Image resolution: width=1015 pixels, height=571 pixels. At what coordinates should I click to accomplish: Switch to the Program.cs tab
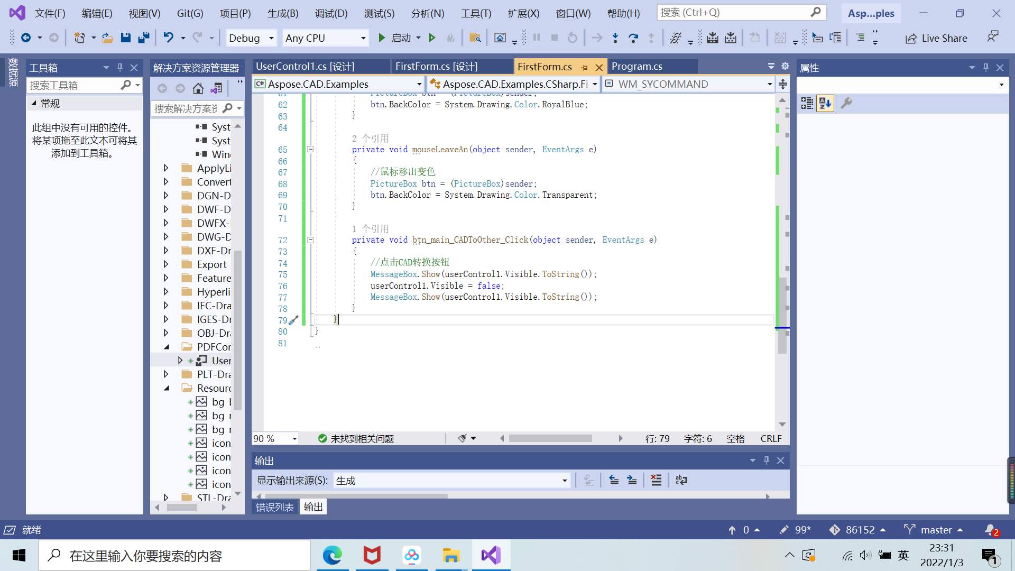pos(638,66)
